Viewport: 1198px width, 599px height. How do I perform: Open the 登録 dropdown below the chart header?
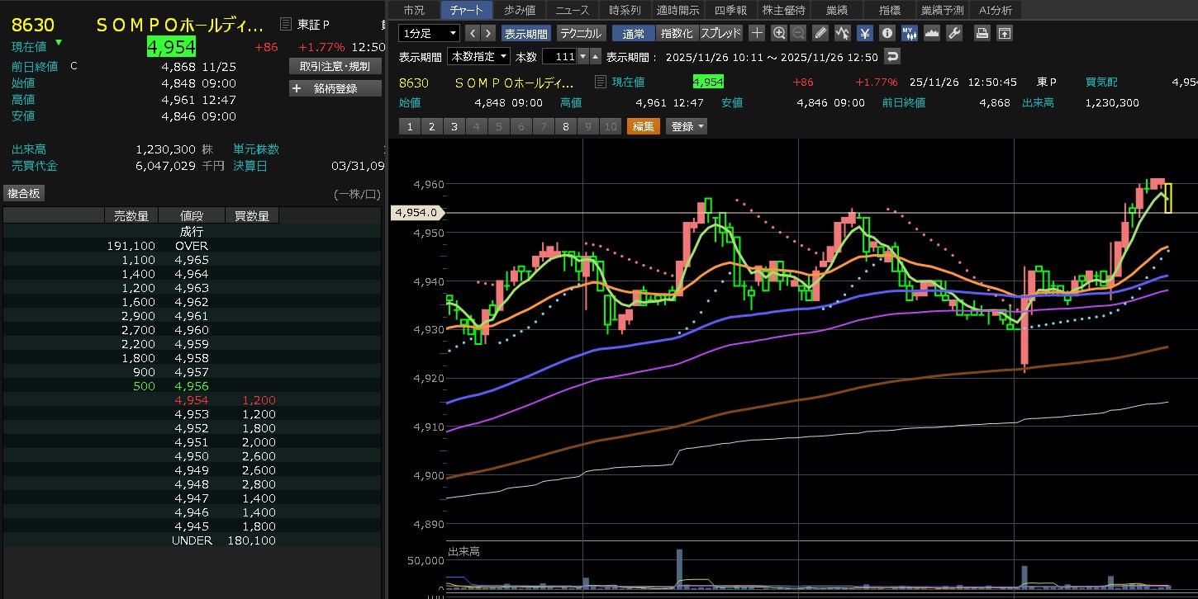[687, 126]
